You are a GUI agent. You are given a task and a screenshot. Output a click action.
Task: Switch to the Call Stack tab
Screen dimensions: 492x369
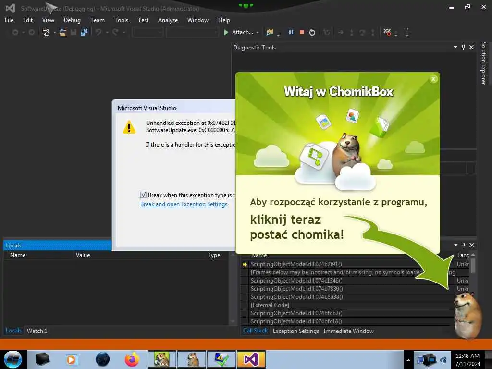click(256, 331)
